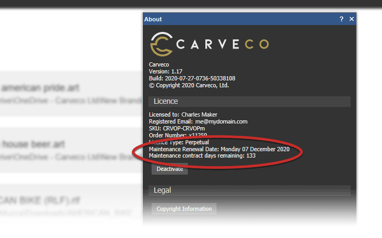Click the About title bar label
The height and width of the screenshot is (238, 382).
click(153, 19)
